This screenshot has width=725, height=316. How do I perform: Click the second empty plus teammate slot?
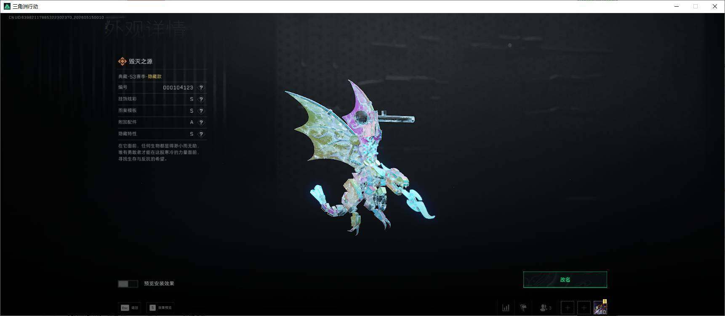584,308
